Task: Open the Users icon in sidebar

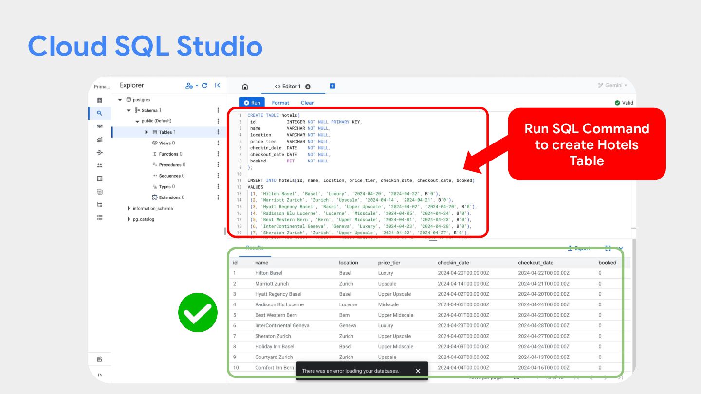Action: (100, 165)
